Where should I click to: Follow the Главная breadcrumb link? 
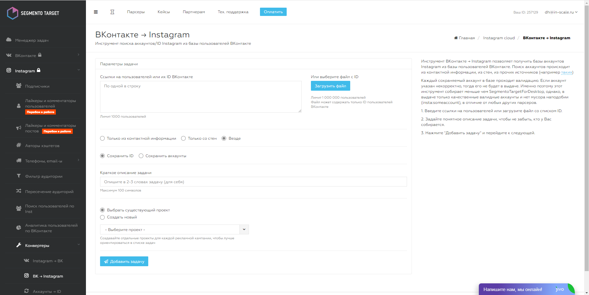pos(467,38)
